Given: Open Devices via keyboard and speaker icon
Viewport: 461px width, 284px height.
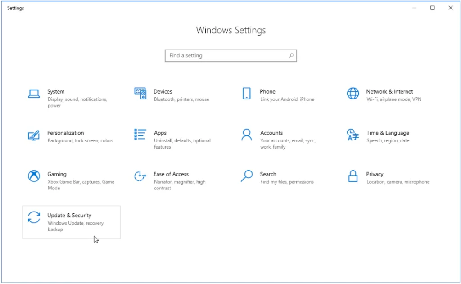Looking at the screenshot, I should pos(140,94).
